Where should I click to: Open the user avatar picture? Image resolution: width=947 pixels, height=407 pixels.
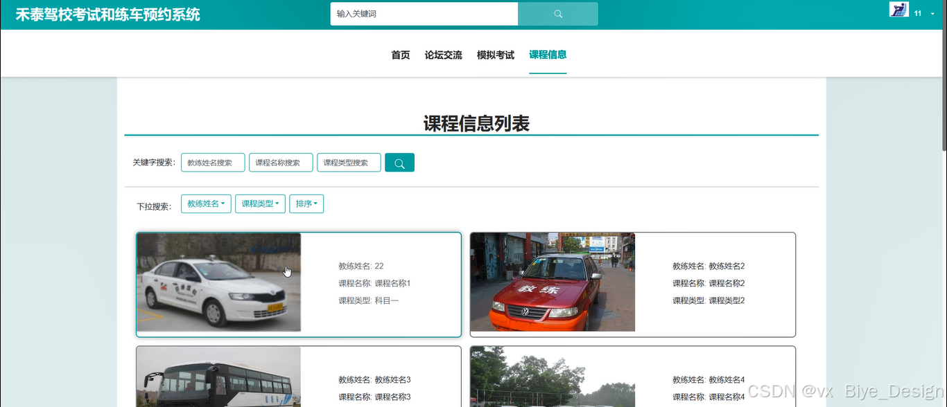tap(898, 10)
